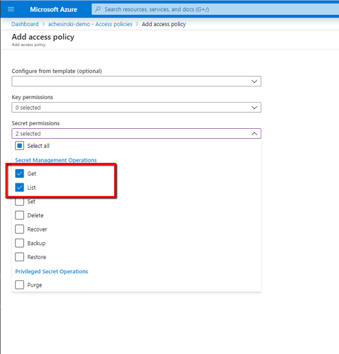Collapse the Secret permissions dropdown
Image resolution: width=339 pixels, height=354 pixels.
136,134
